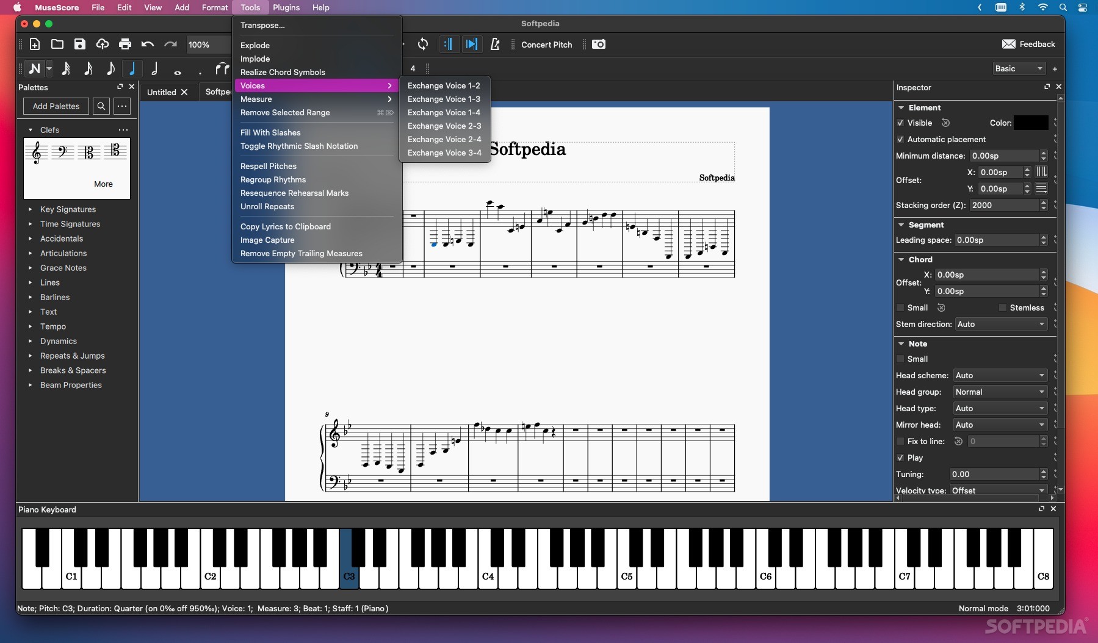Open a score file from disk
Image resolution: width=1098 pixels, height=643 pixels.
pos(57,44)
